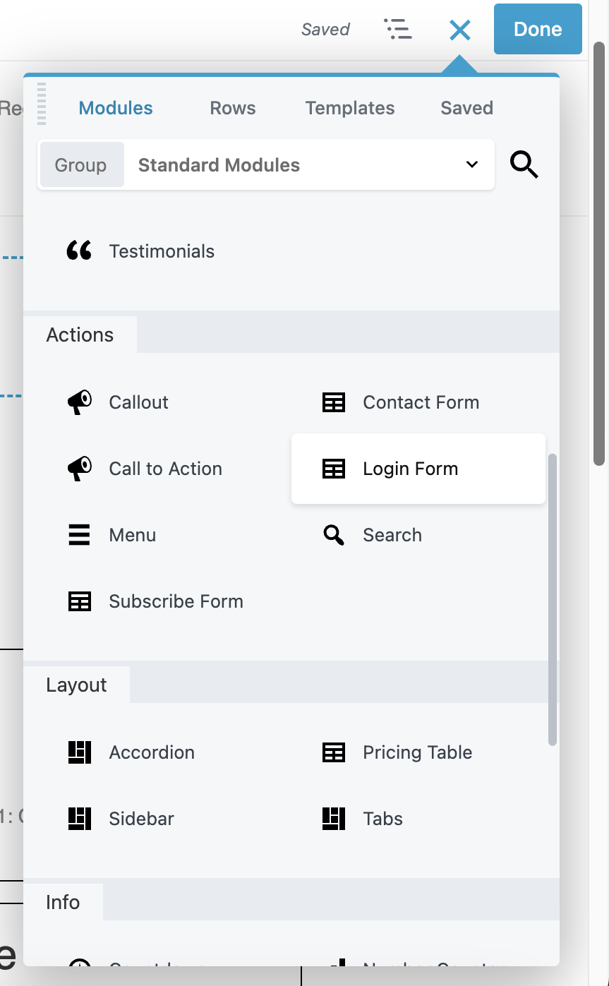Image resolution: width=609 pixels, height=986 pixels.
Task: Click the Callout megaphone icon
Action: point(79,402)
